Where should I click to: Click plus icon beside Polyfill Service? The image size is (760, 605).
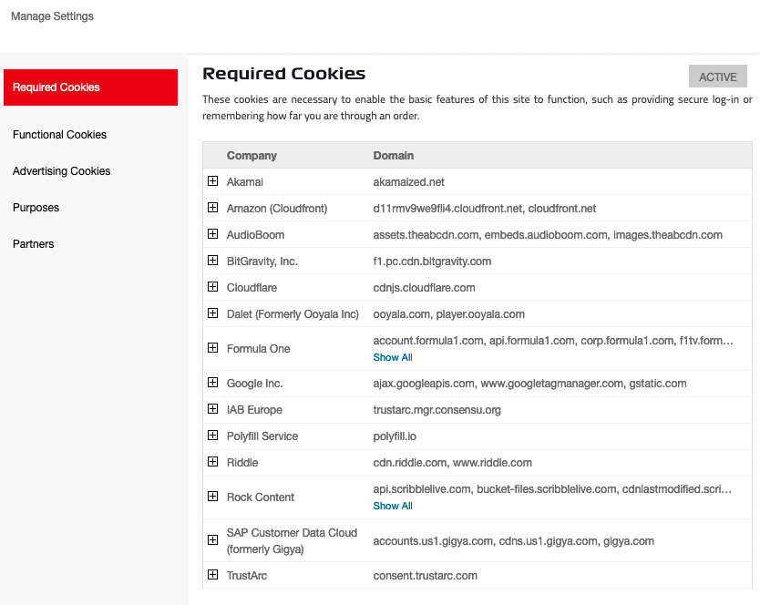pos(213,436)
